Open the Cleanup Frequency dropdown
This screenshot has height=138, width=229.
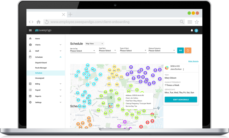point(162,51)
